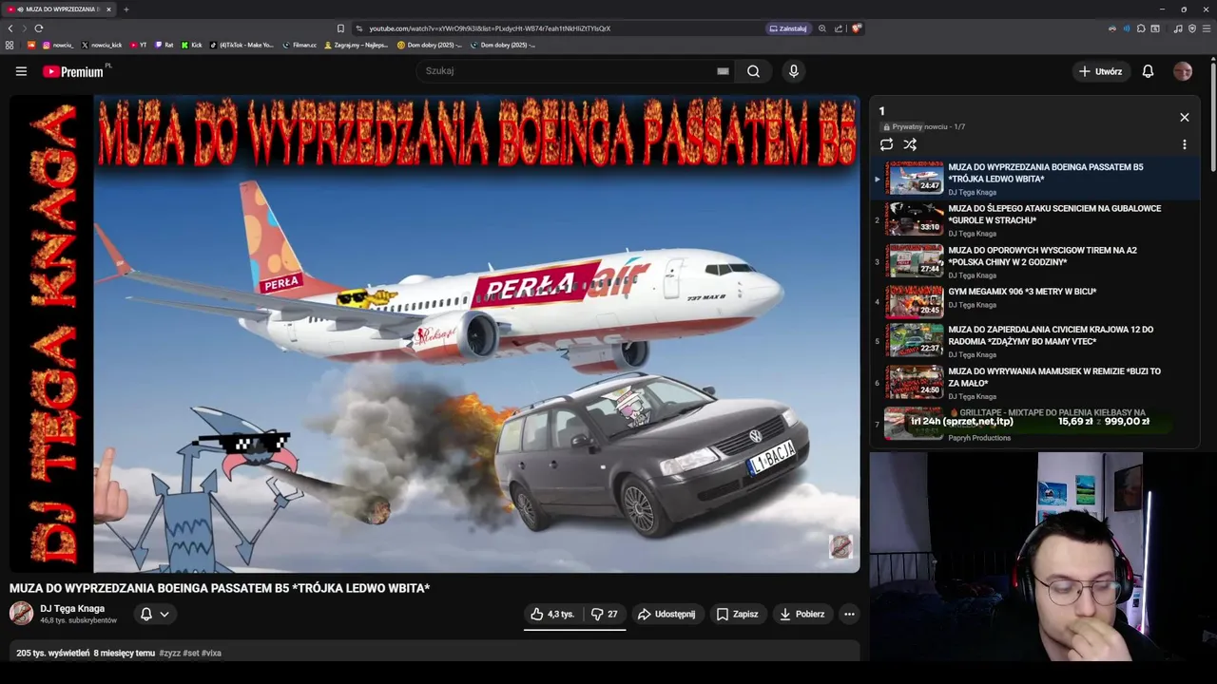Click the video player channel watermark
1217x684 pixels.
tap(840, 546)
